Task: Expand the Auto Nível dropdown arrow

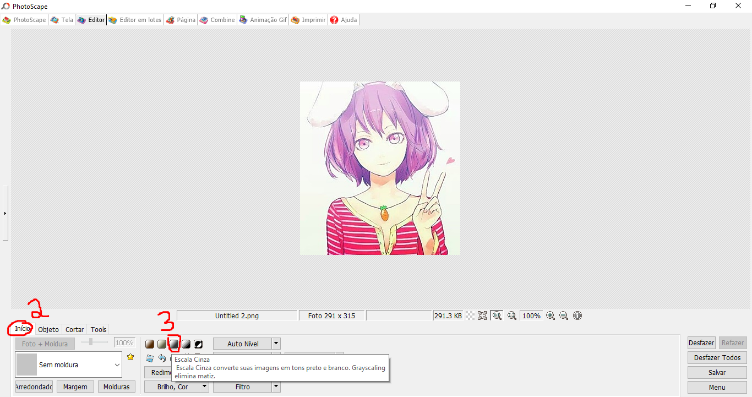Action: tap(276, 344)
